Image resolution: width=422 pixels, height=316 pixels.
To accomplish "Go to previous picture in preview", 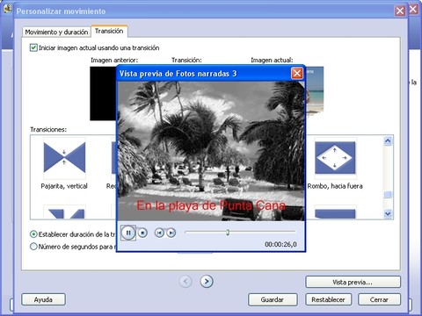I will click(x=159, y=233).
